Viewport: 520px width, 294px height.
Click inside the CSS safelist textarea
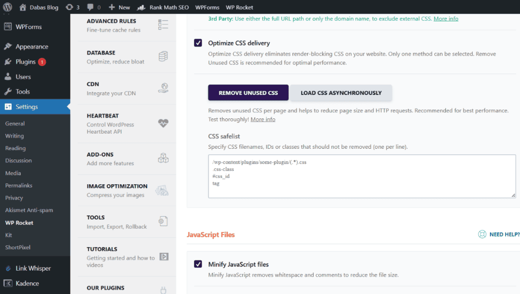pos(362,176)
